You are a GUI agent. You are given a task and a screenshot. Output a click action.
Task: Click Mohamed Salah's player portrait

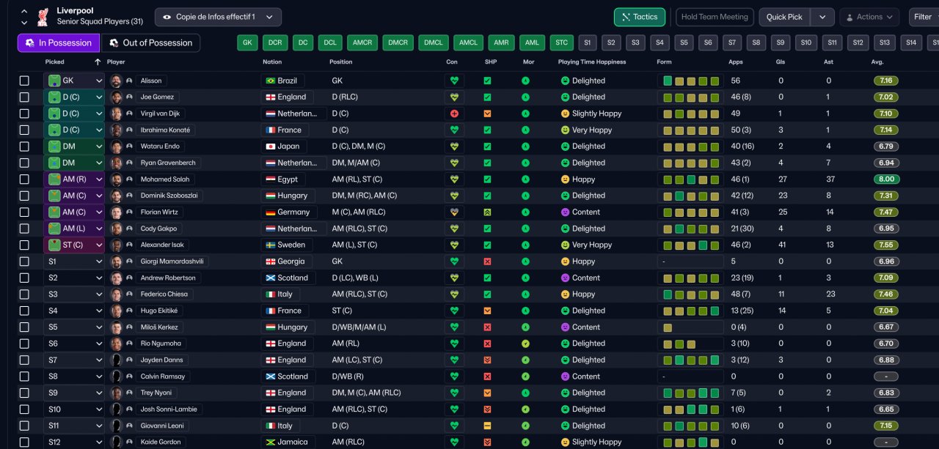(x=116, y=179)
